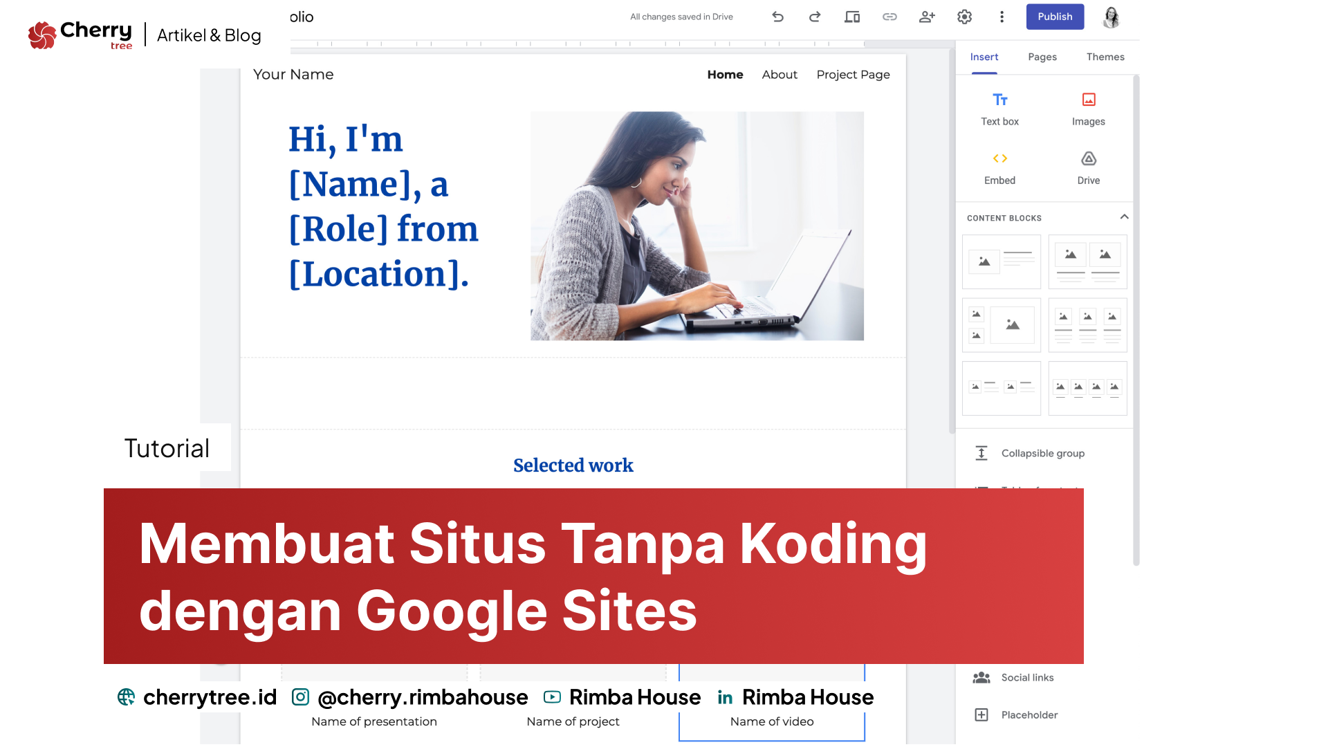Insert a Text box
Viewport: 1328px width, 747px height.
[x=999, y=109]
